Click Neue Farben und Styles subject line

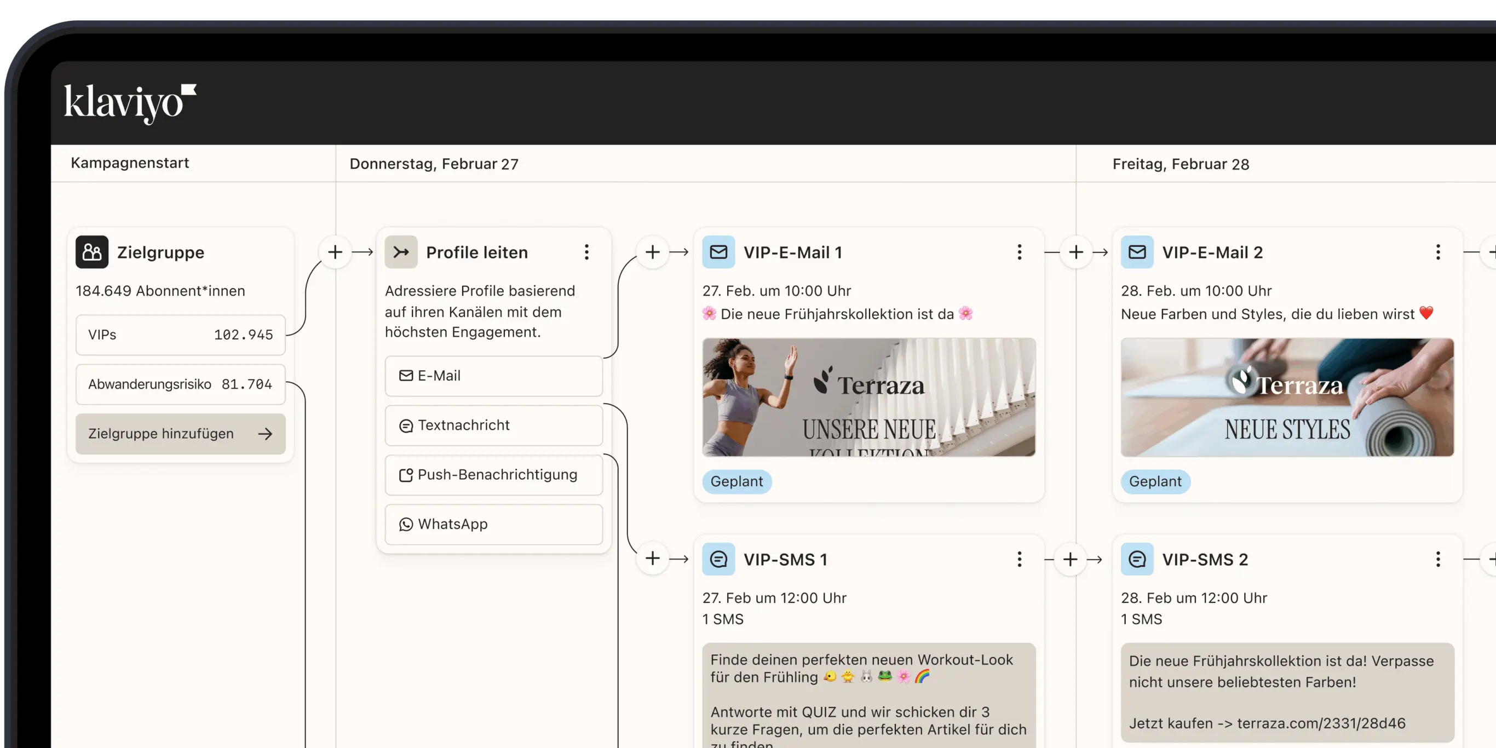pyautogui.click(x=1277, y=314)
